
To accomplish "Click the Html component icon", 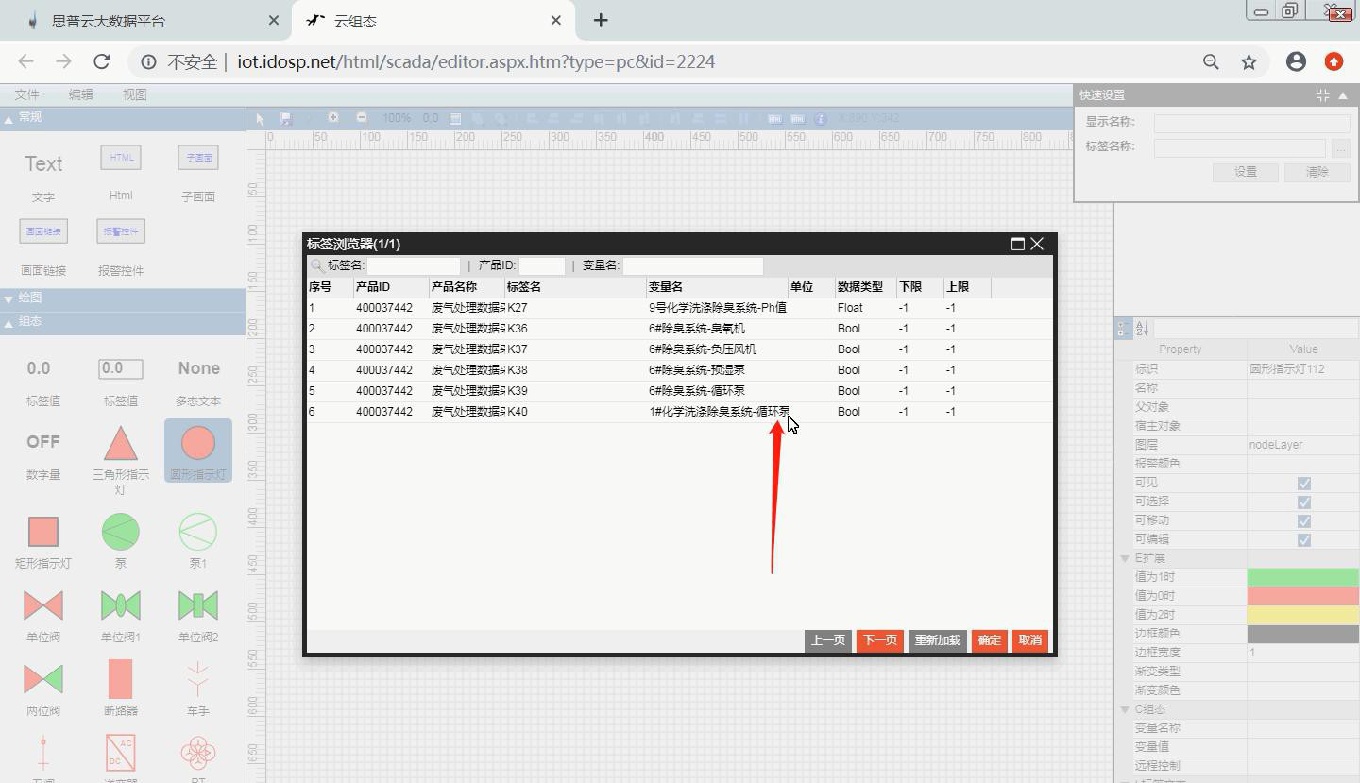I will pos(120,158).
